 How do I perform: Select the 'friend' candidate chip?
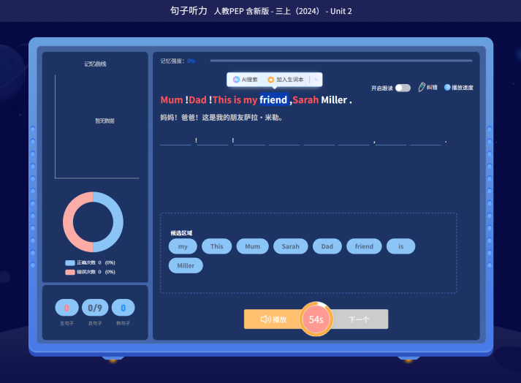pos(364,246)
